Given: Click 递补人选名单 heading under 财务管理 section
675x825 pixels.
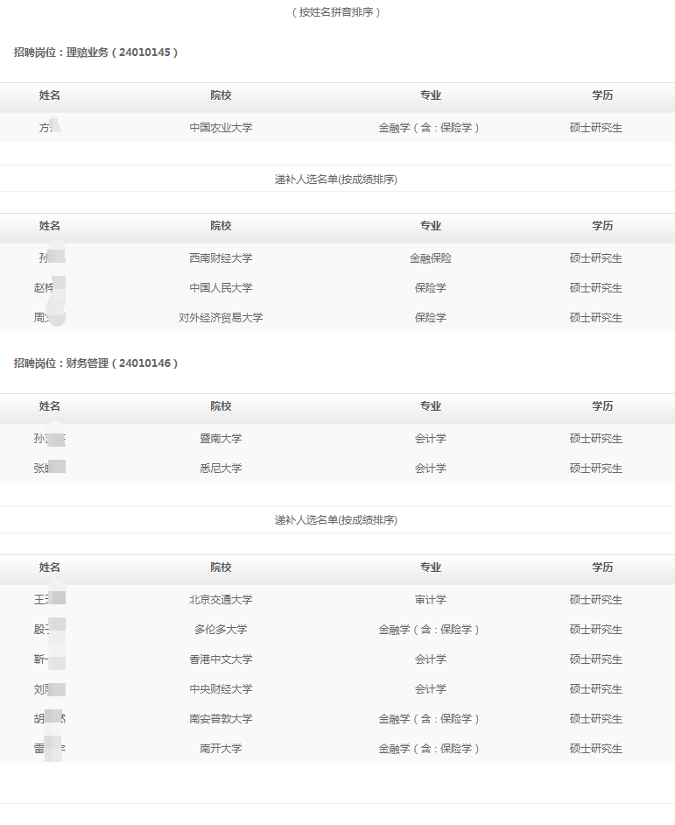Looking at the screenshot, I should click(x=336, y=520).
